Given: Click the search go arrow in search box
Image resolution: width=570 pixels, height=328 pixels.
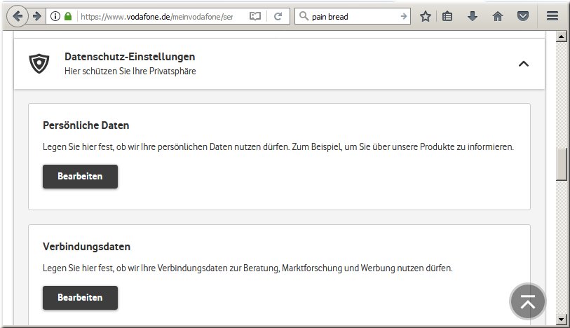Looking at the screenshot, I should pyautogui.click(x=403, y=16).
